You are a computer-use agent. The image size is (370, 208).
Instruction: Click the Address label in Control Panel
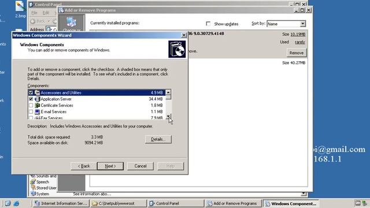click(37, 29)
